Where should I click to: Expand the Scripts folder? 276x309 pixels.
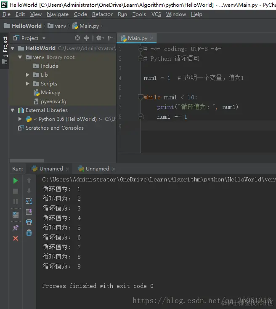(28, 83)
